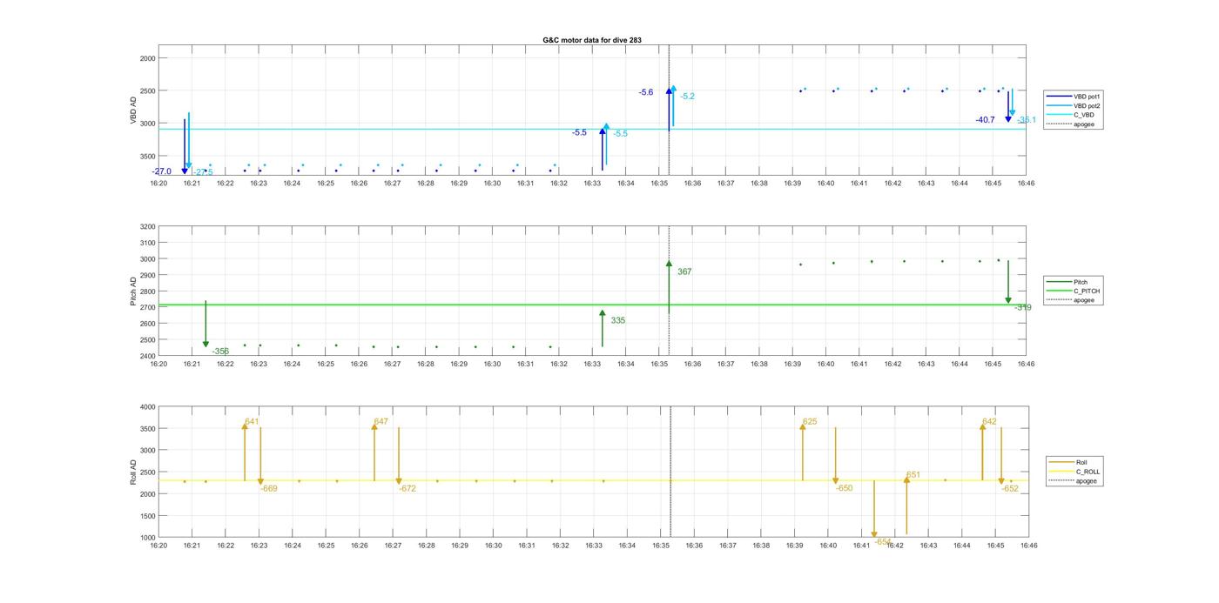Click the '-319' pitch data label
Image resolution: width=1219 pixels, height=603 pixels.
tap(1023, 307)
